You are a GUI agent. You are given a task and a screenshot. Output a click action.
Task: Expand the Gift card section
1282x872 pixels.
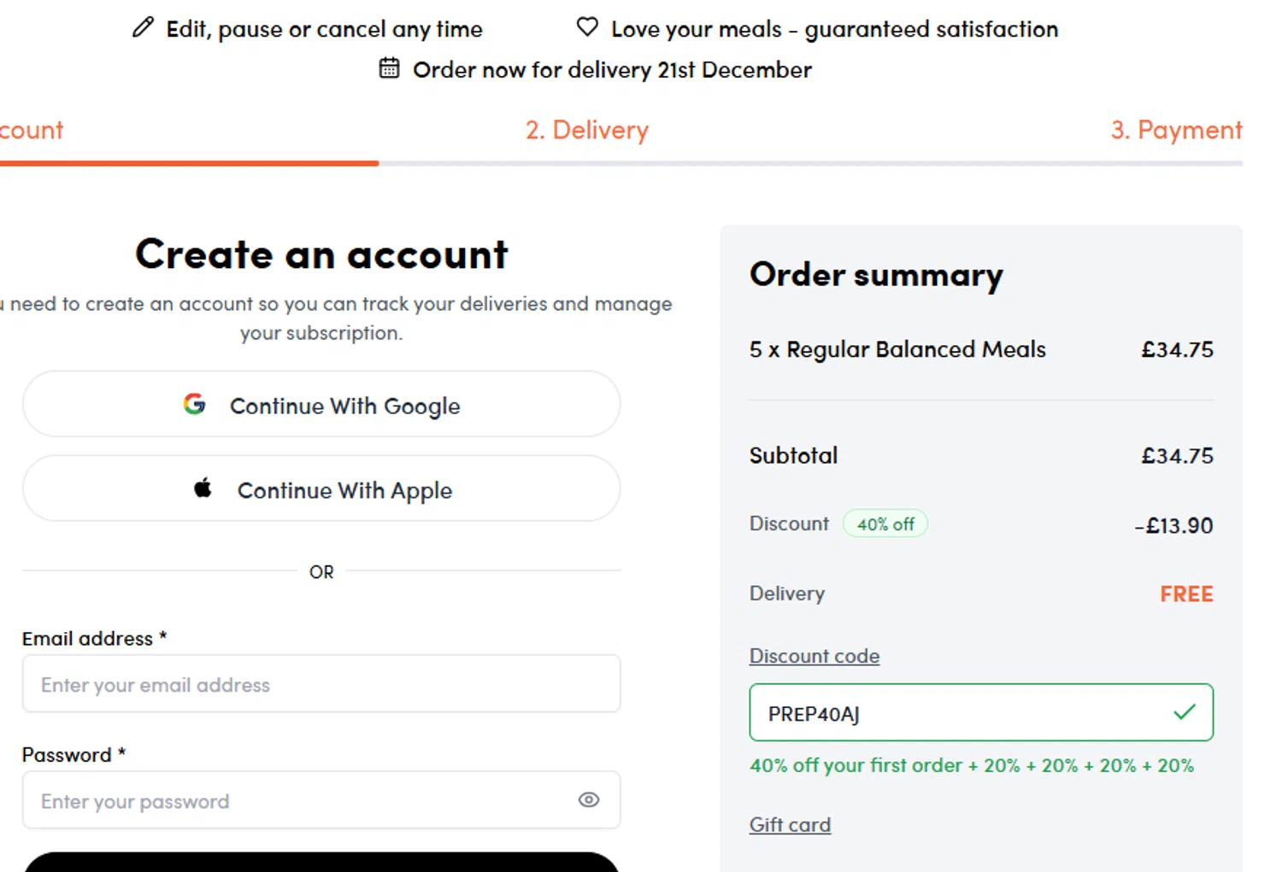[789, 825]
